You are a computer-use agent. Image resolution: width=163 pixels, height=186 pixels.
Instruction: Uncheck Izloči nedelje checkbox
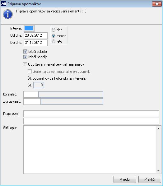point(25,57)
